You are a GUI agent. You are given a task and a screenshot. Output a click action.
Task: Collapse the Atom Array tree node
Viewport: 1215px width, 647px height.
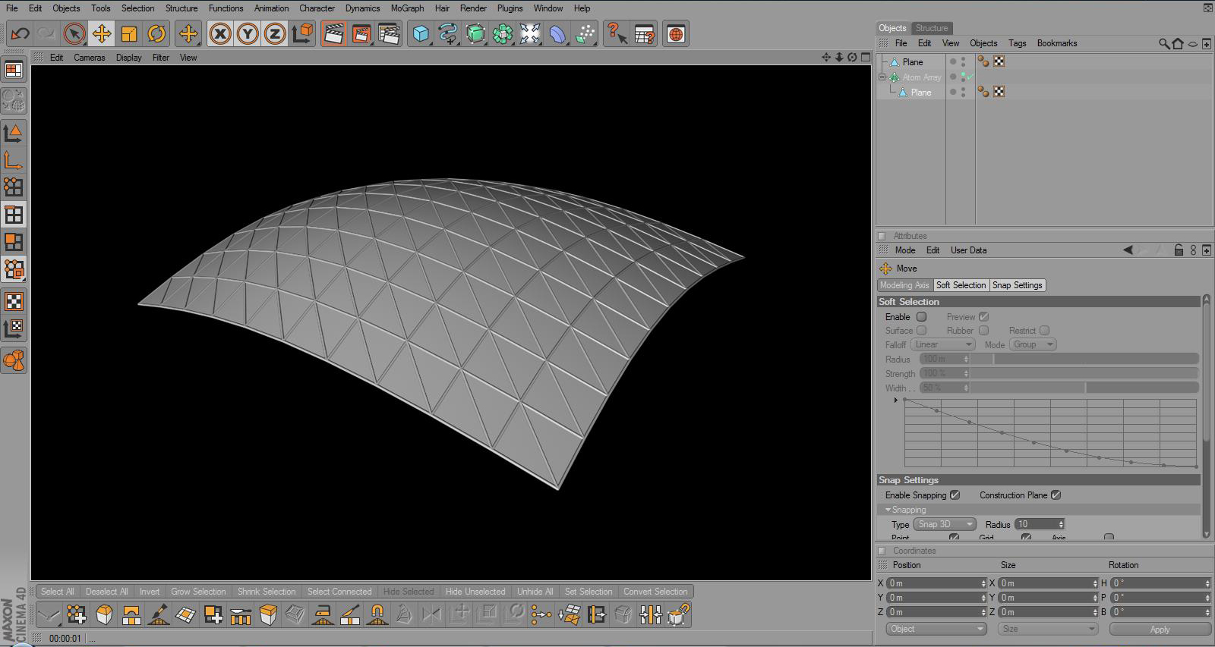pyautogui.click(x=882, y=77)
